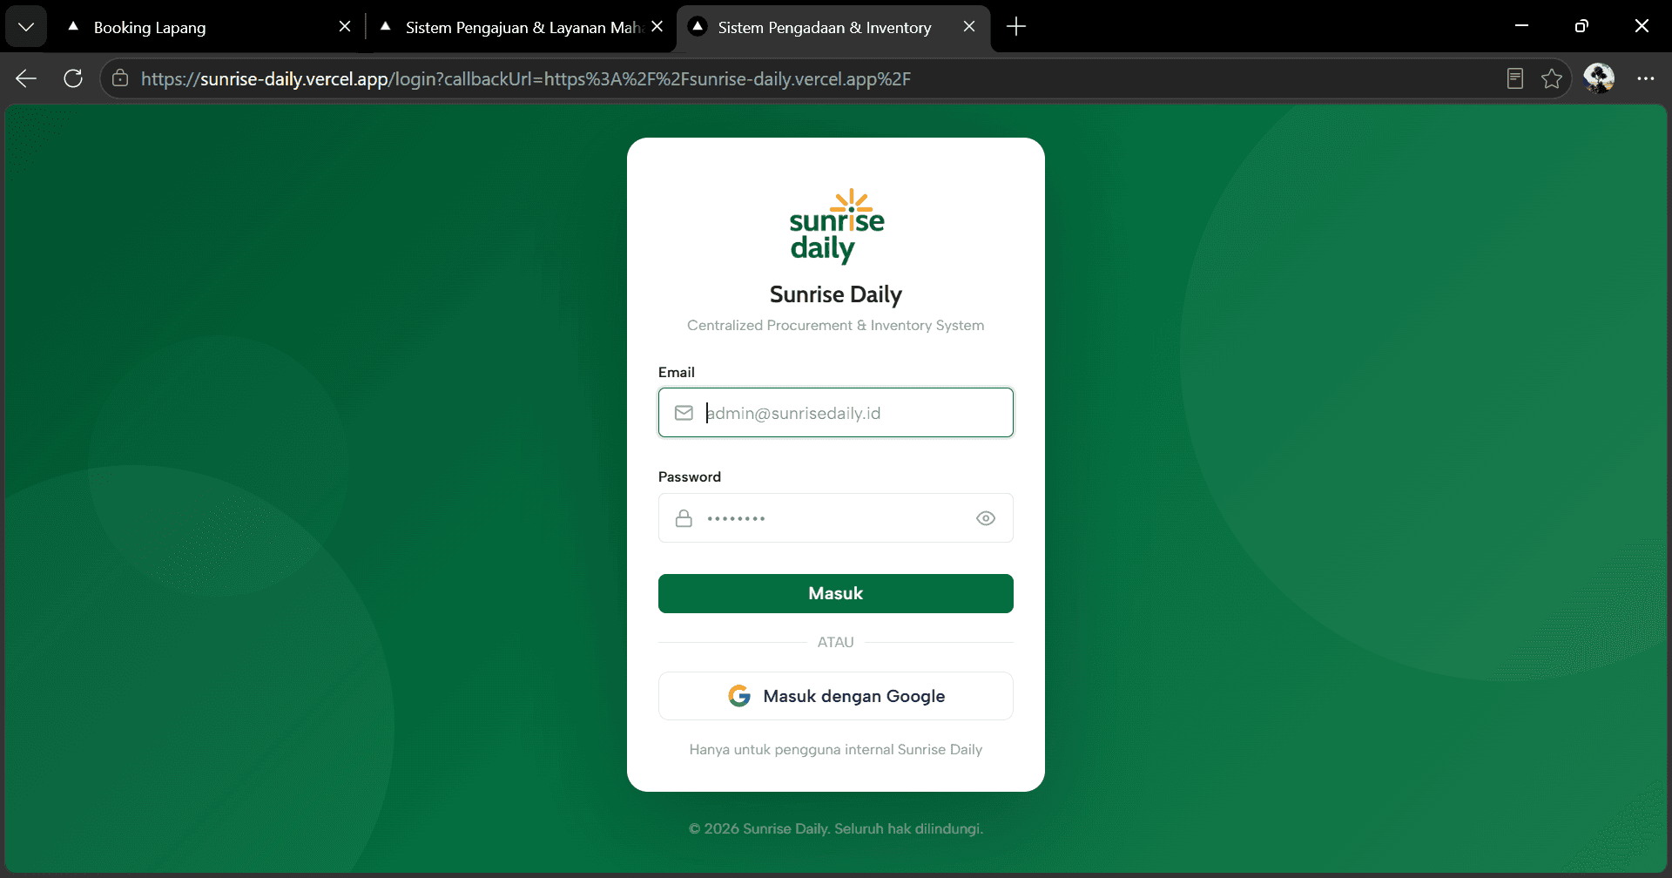The height and width of the screenshot is (878, 1672).
Task: Open a new tab with plus button
Action: (x=1016, y=27)
